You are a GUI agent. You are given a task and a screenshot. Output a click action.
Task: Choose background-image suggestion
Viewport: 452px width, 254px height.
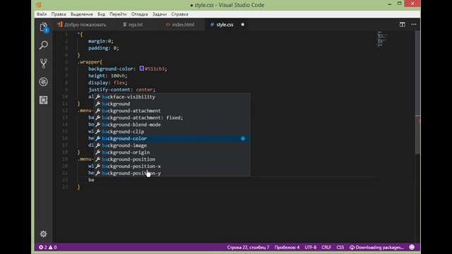tap(172, 145)
